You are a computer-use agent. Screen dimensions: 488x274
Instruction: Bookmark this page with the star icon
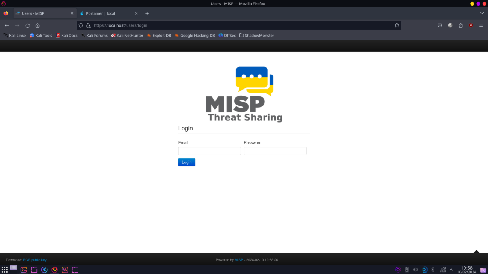397,25
